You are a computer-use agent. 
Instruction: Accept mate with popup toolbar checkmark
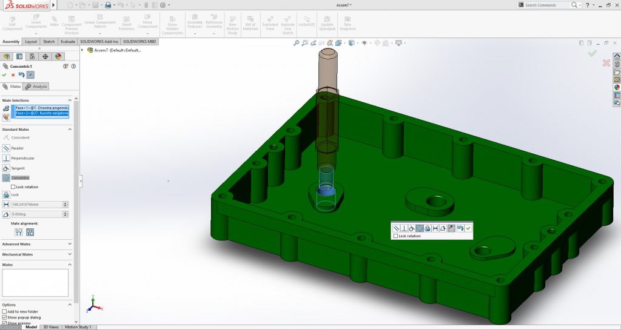coord(469,228)
